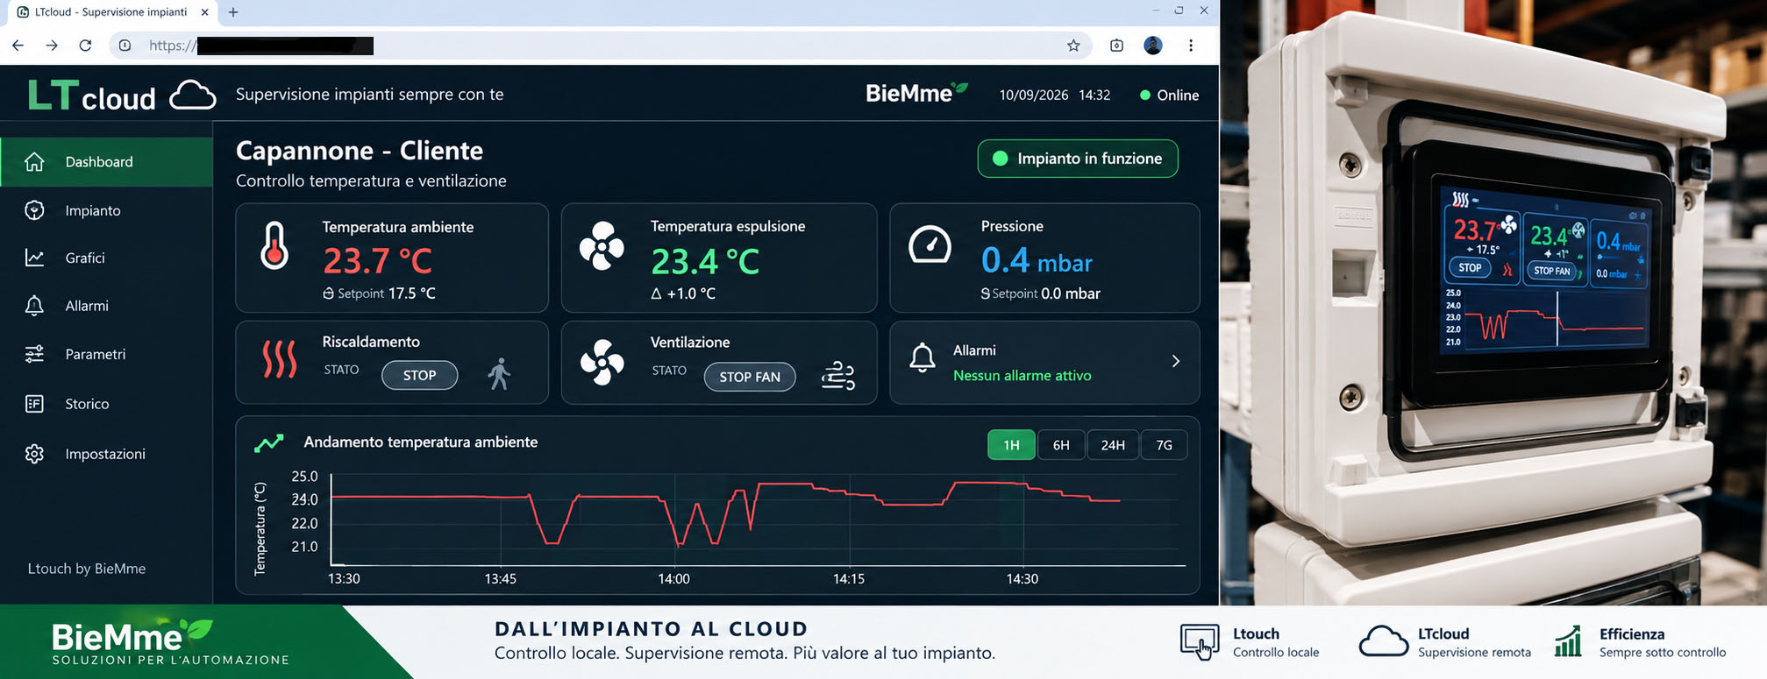Click the Ltouch monitor icon in the footer banner
Image resolution: width=1767 pixels, height=679 pixels.
coord(1200,642)
